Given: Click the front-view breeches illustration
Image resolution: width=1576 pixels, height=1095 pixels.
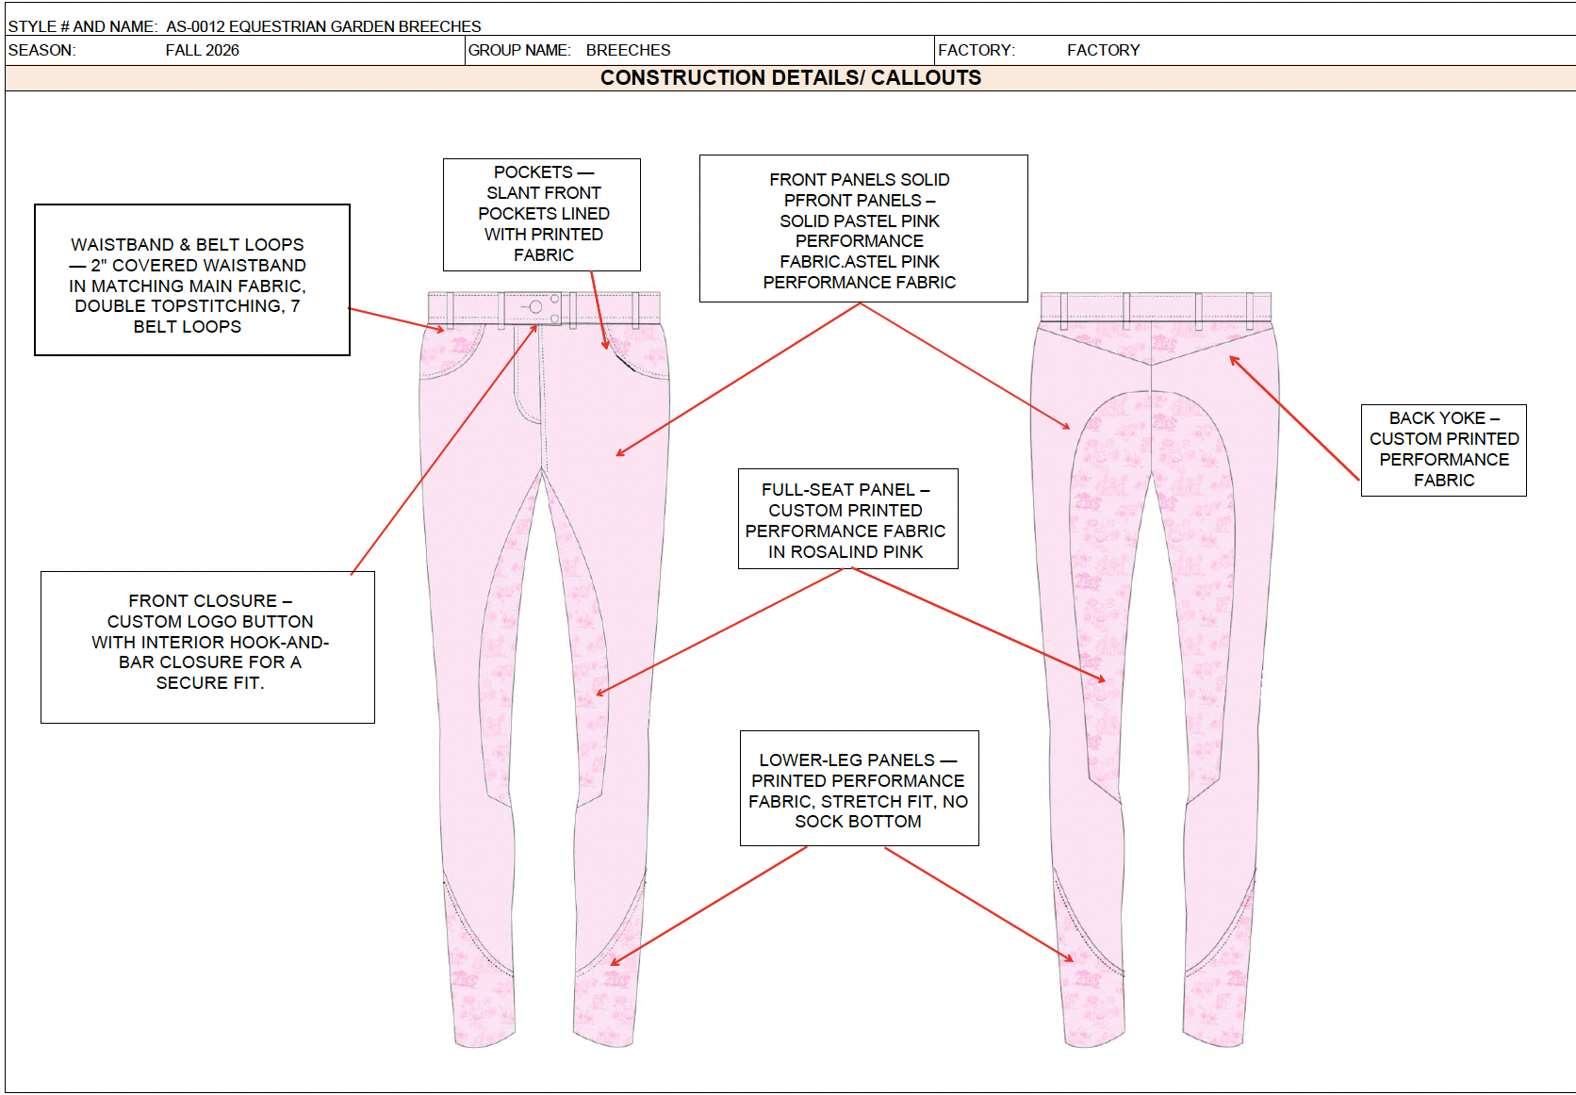Looking at the screenshot, I should pos(544,669).
